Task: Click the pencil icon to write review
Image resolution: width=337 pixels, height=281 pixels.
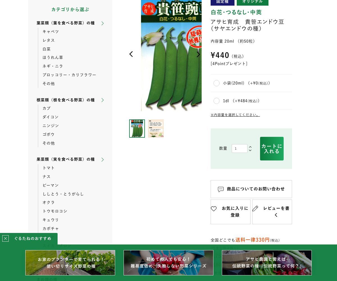Action: point(255,209)
